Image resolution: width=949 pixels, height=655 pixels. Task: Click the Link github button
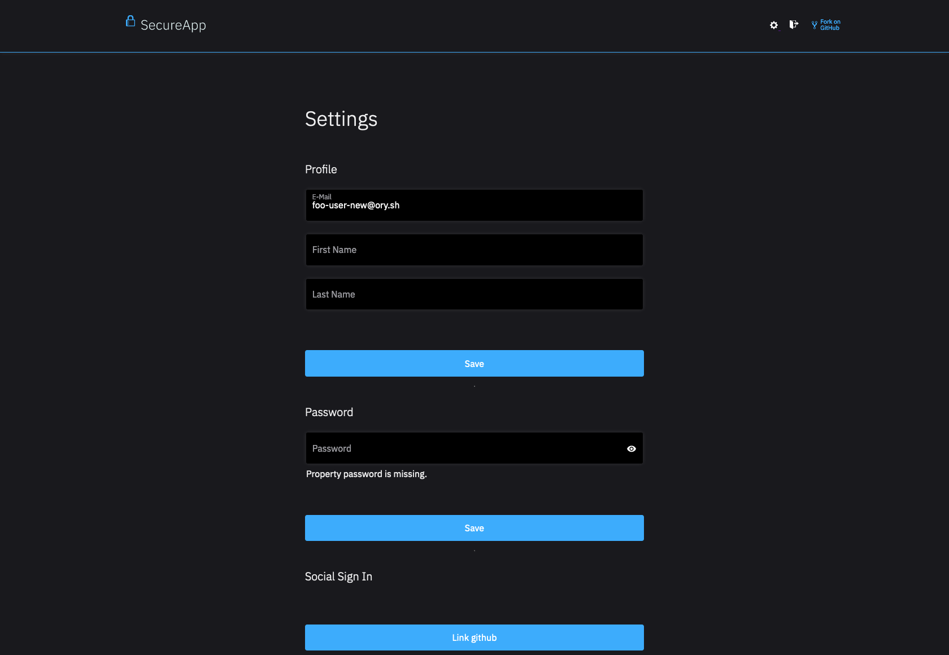coord(474,637)
